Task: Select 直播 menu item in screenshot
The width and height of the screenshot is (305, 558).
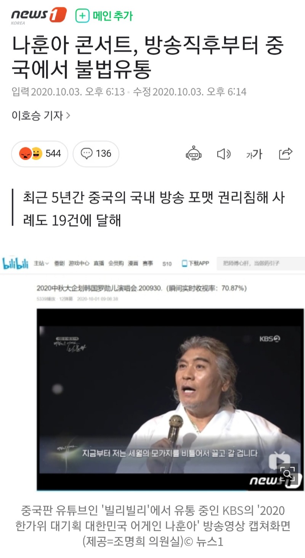Action: (x=99, y=263)
